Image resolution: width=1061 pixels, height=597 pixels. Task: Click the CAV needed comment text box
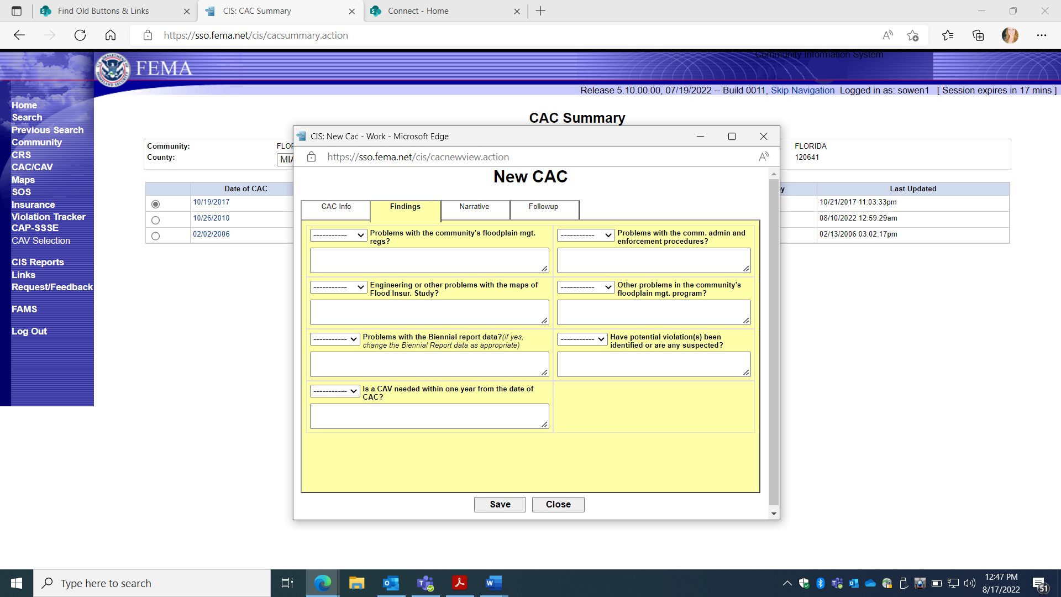429,416
